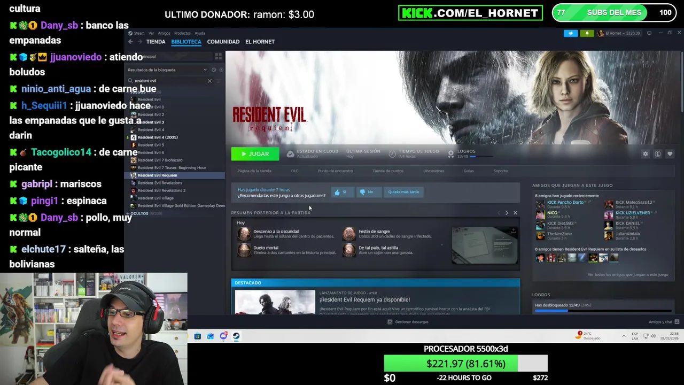Image resolution: width=684 pixels, height=385 pixels.
Task: Show hidden tray icons chevron
Action: 624,336
